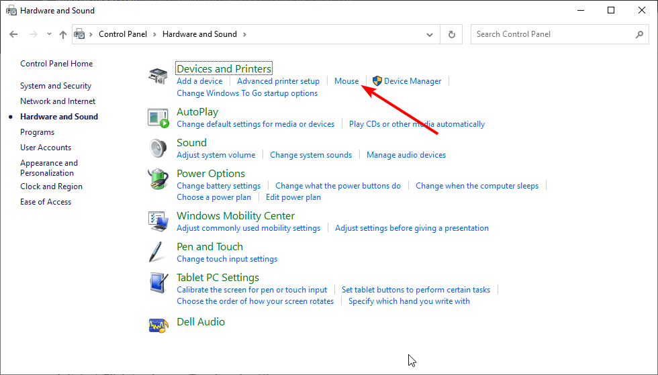Open Windows Mobility Center heading

coord(236,215)
